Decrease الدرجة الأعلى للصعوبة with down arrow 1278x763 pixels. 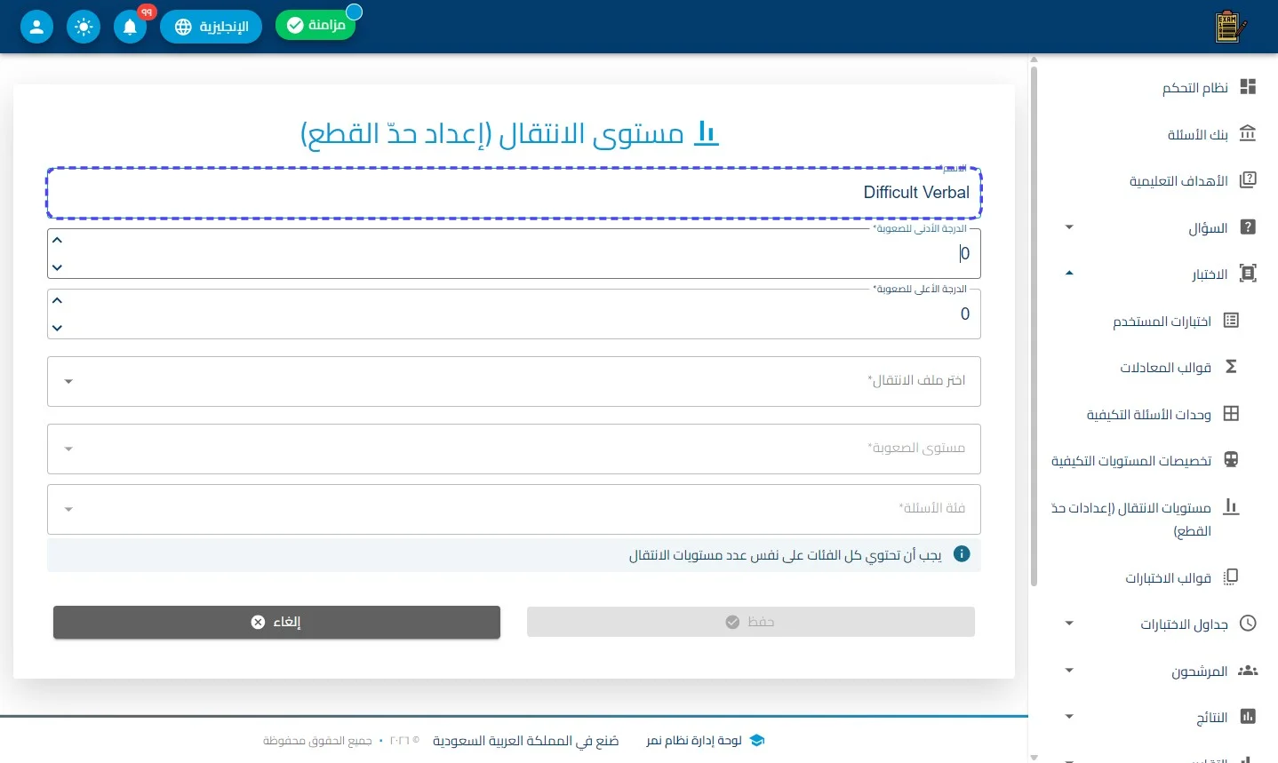click(57, 328)
